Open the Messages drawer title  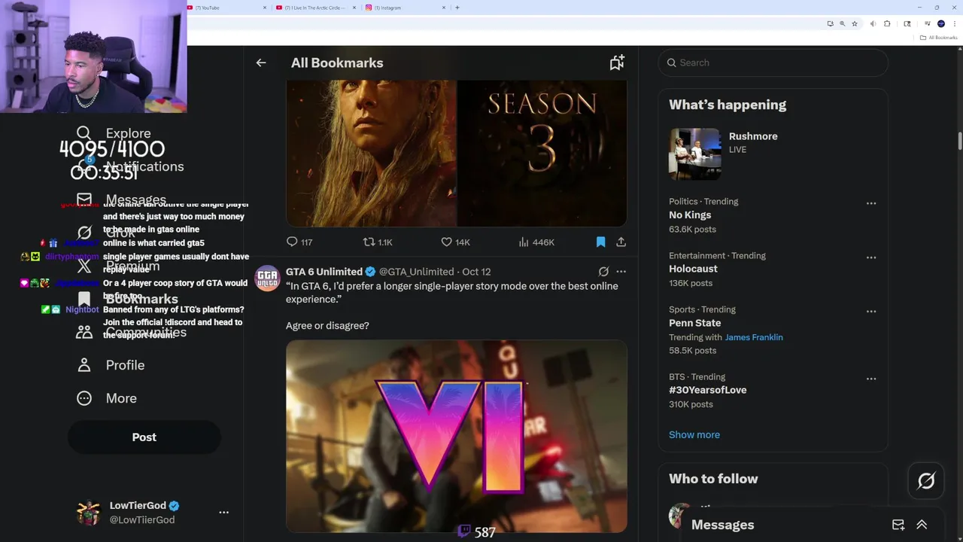tap(722, 525)
